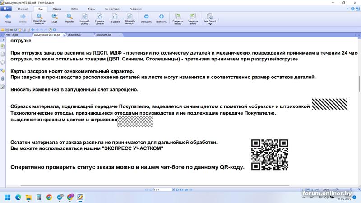The image size is (361, 203).
Task: Expand the ribbon overflow arrow after Read Current Page
Action: pos(218,19)
